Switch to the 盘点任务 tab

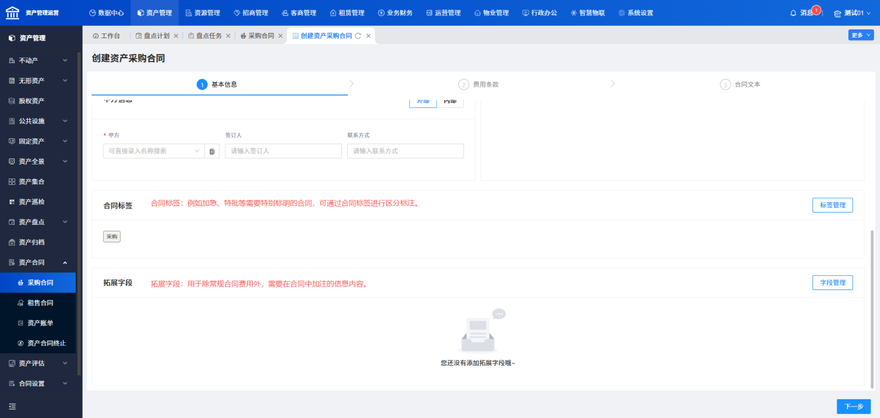point(205,36)
